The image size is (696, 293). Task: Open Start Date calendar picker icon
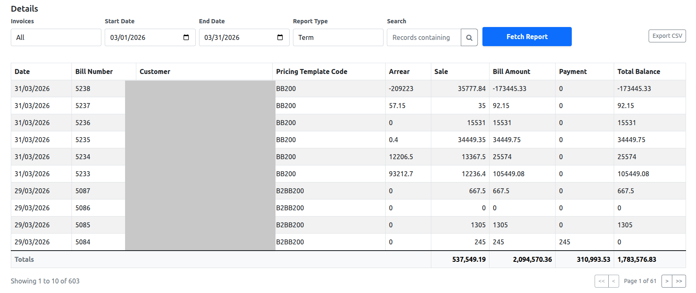click(186, 37)
